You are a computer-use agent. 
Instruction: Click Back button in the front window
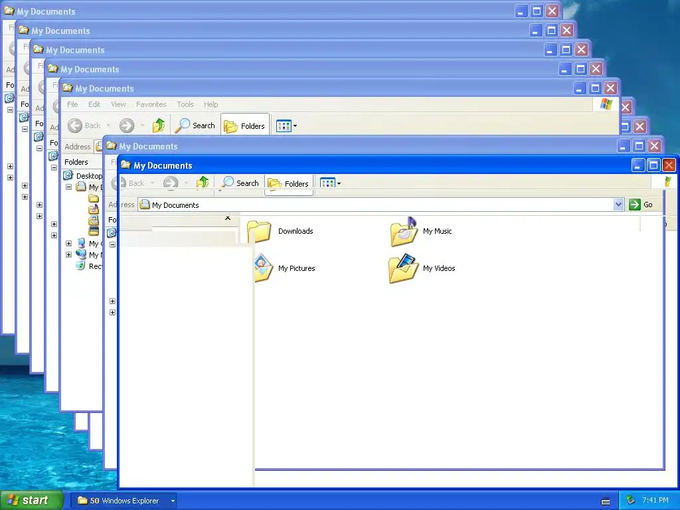(131, 183)
